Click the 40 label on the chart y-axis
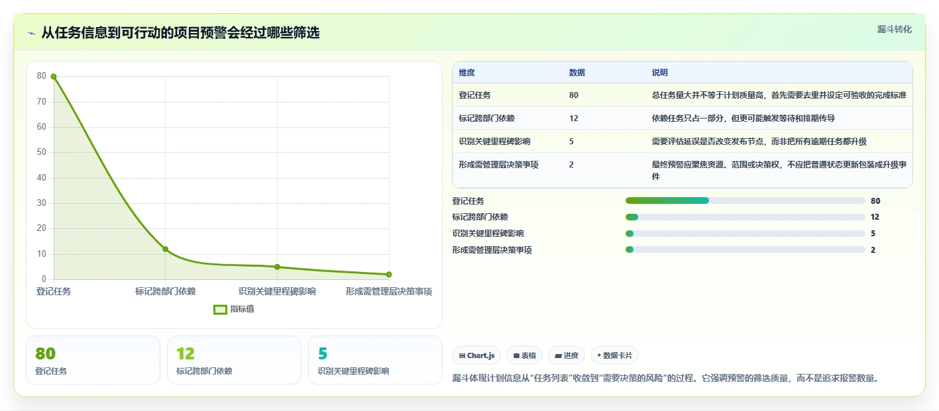This screenshot has height=411, width=939. pyautogui.click(x=42, y=178)
